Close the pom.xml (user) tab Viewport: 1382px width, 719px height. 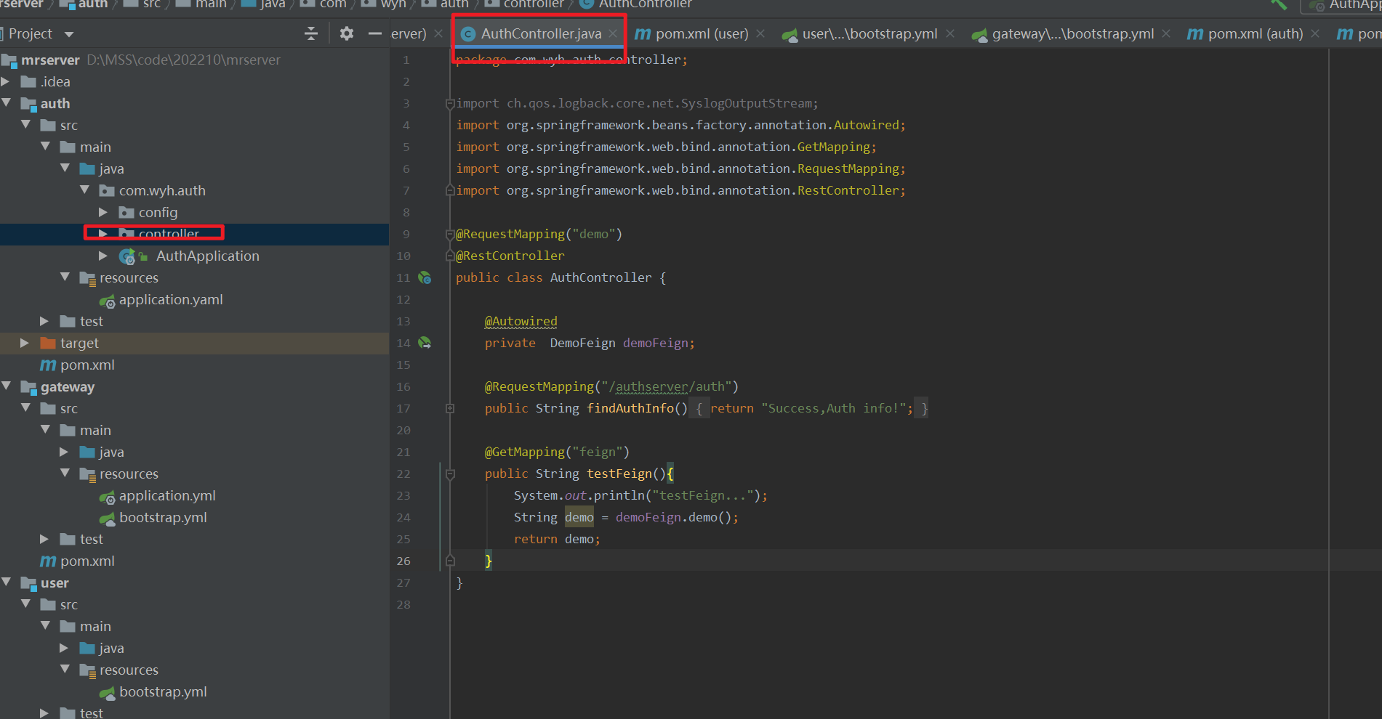pyautogui.click(x=760, y=33)
